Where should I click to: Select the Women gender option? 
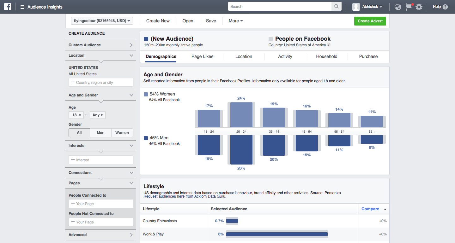coord(122,133)
